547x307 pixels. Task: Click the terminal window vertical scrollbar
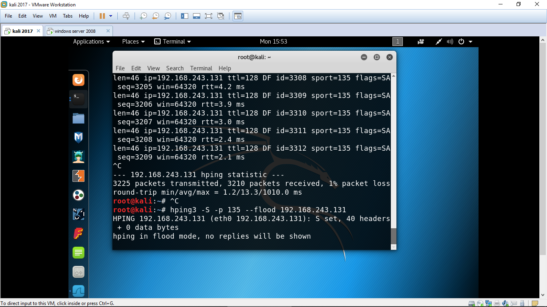pos(393,236)
